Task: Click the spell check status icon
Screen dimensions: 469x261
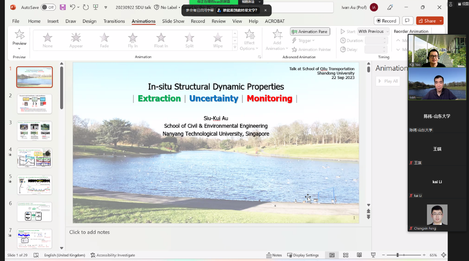Action: click(x=36, y=255)
